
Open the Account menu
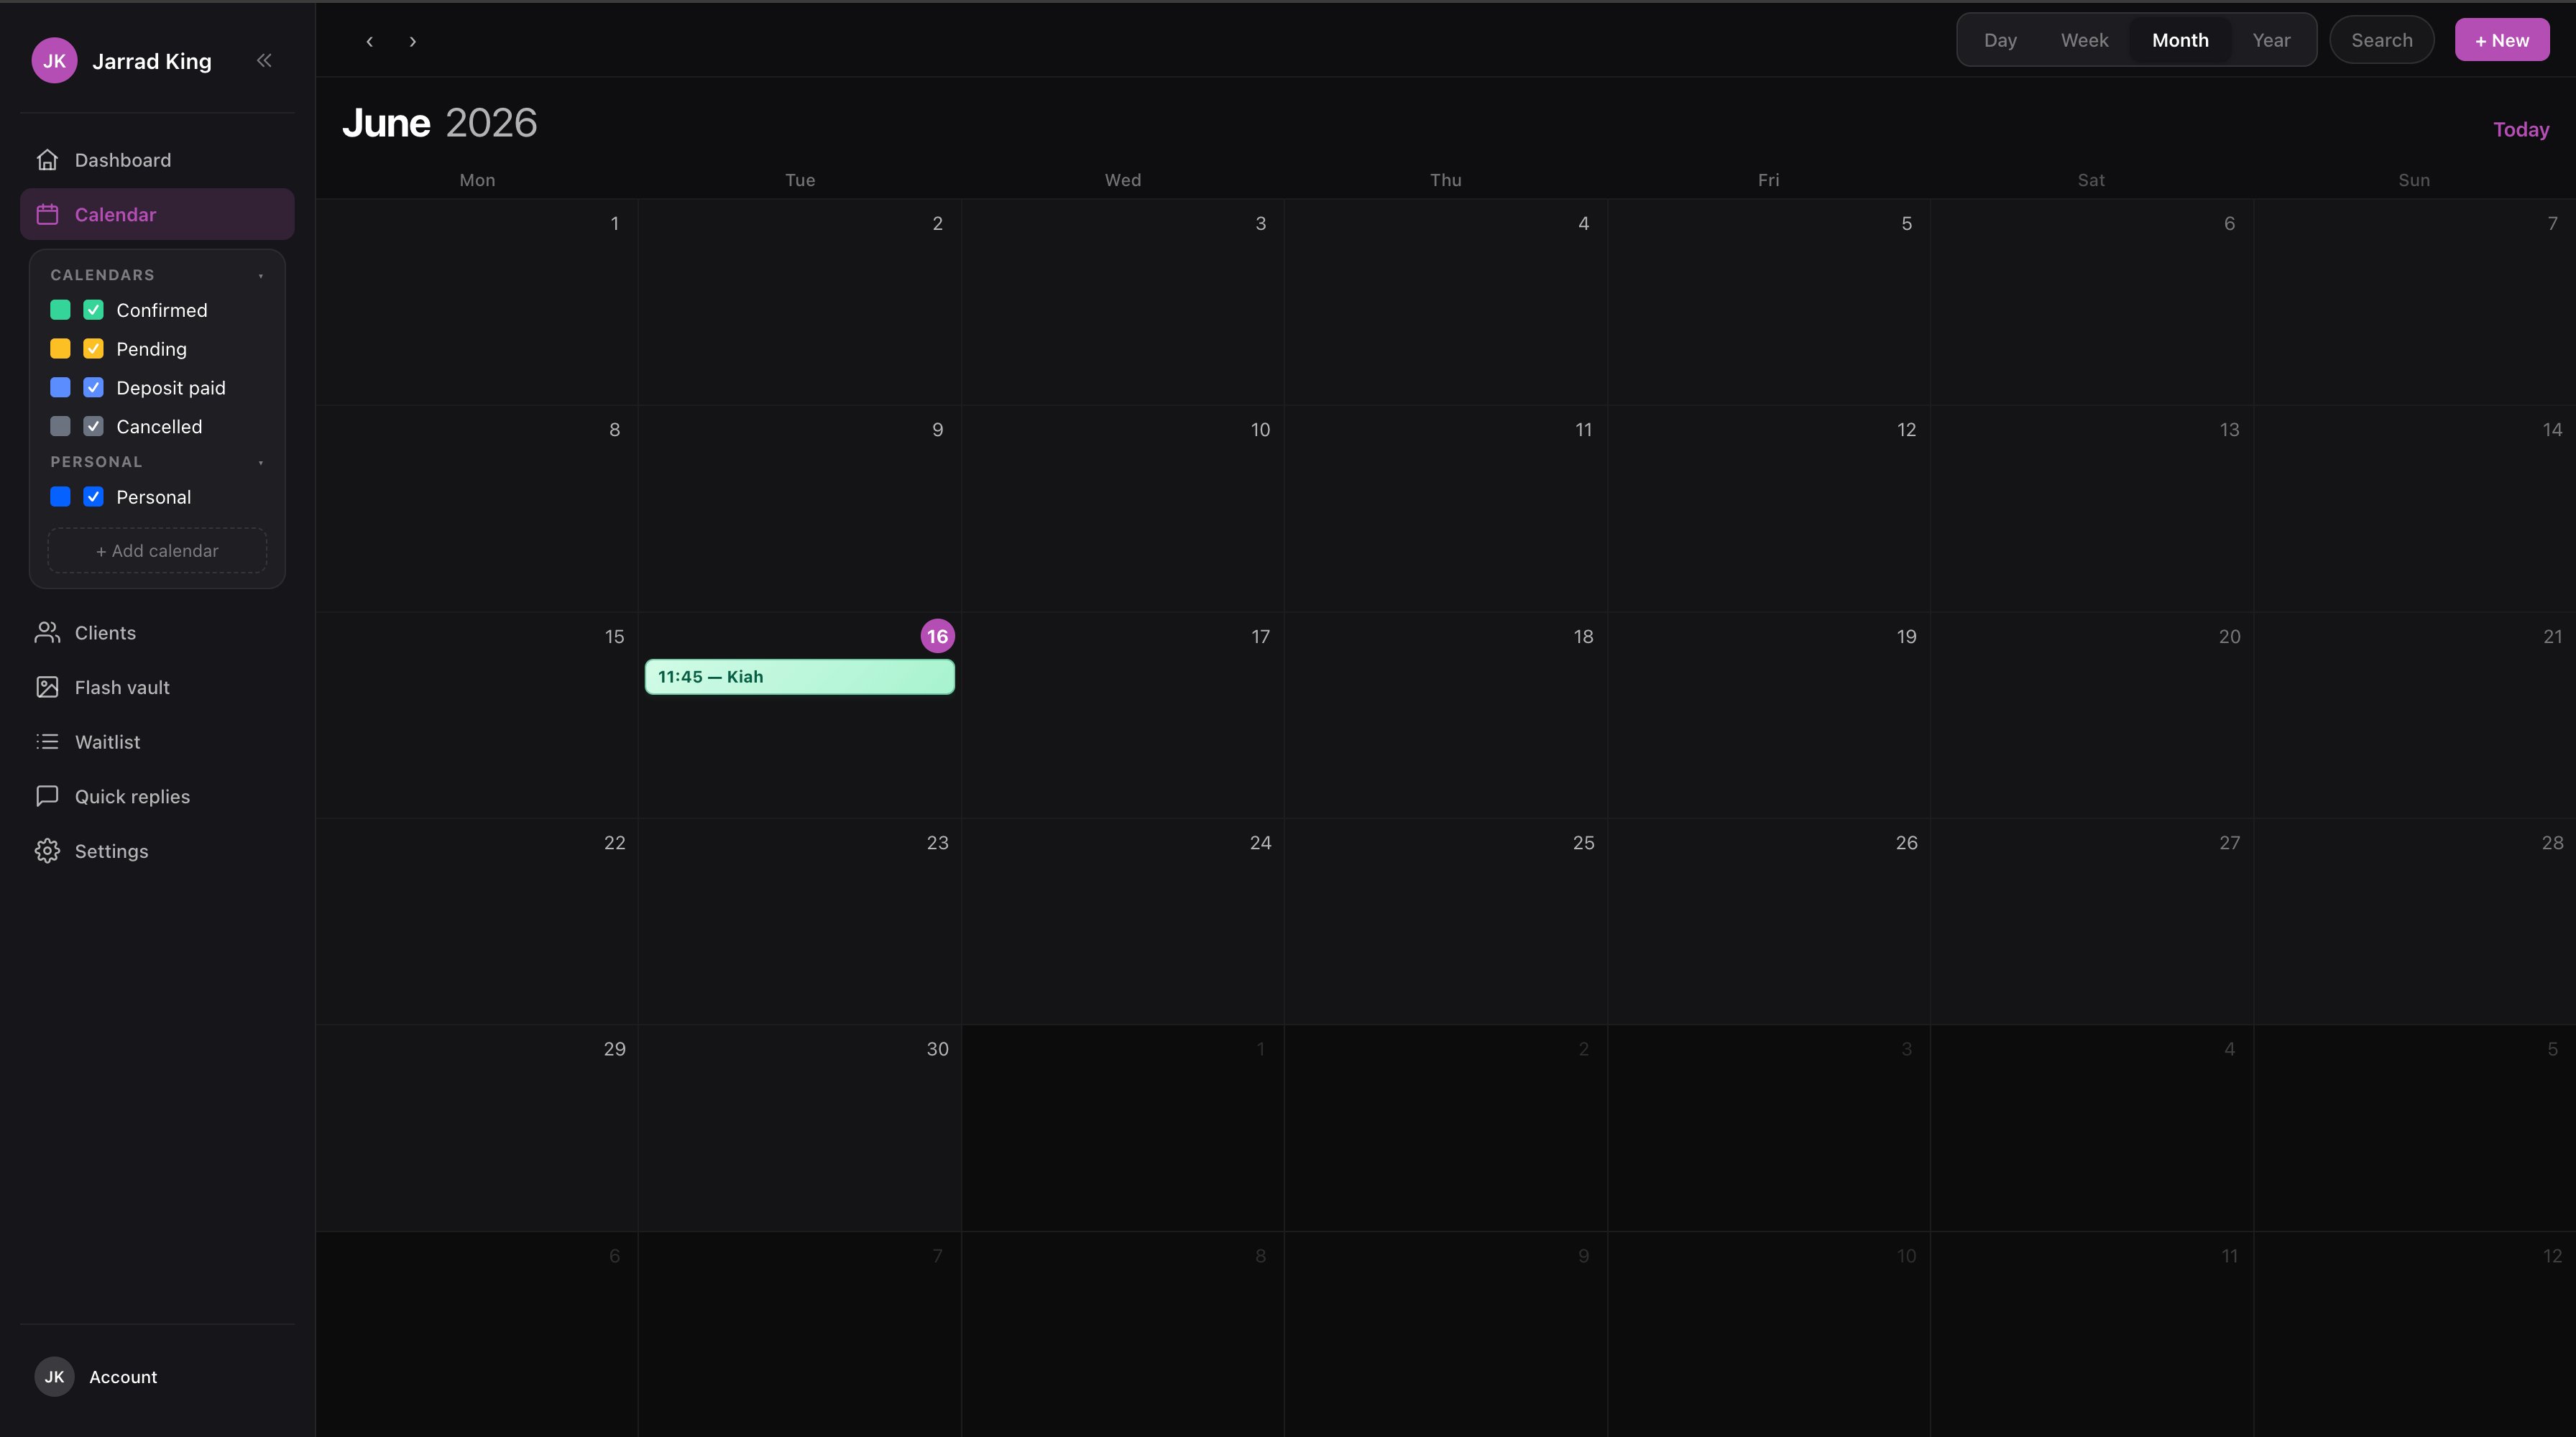[x=157, y=1376]
